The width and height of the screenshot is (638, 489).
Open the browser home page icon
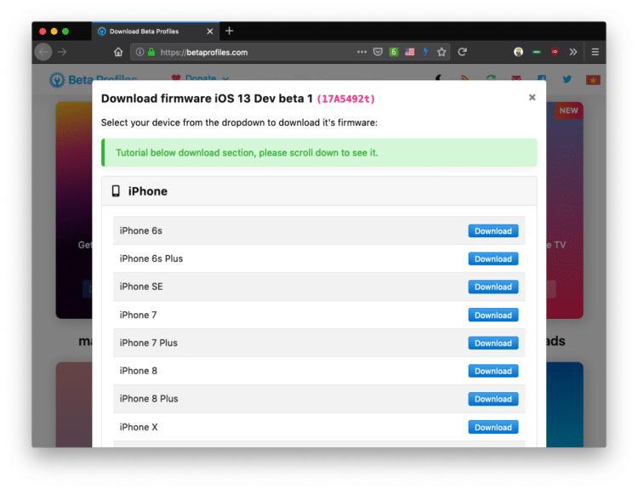118,52
